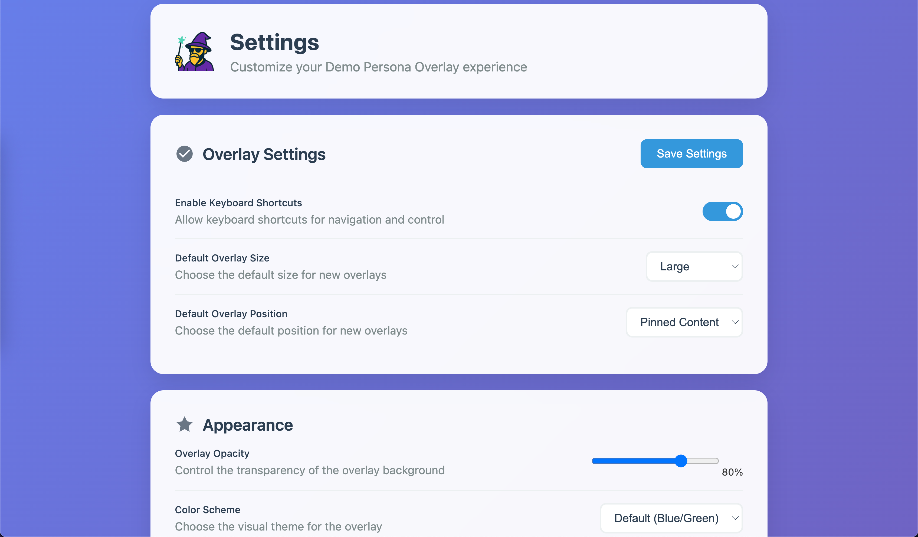Open the Default Overlay Size dropdown
This screenshot has height=537, width=918.
point(694,266)
